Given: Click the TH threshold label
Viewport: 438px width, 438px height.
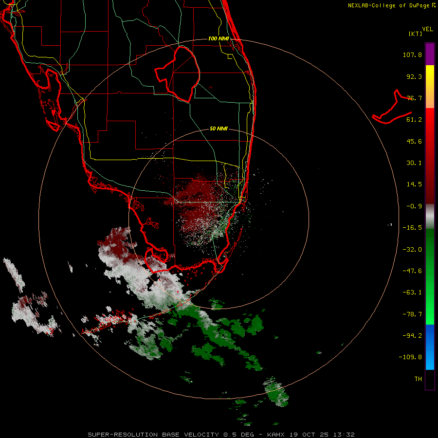Looking at the screenshot, I should [x=418, y=379].
